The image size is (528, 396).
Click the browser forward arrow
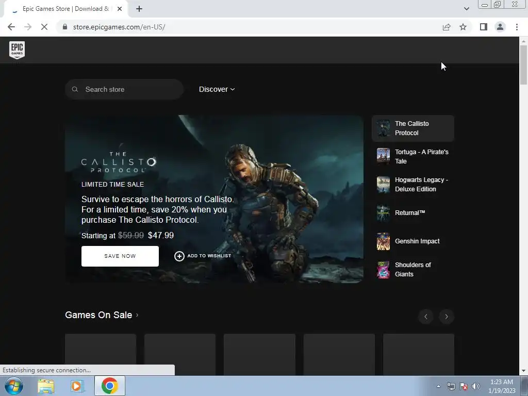28,27
